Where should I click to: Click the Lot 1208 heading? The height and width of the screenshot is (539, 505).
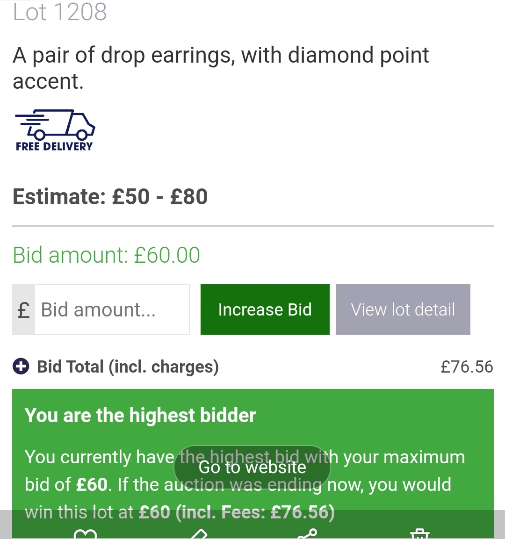[x=60, y=12]
